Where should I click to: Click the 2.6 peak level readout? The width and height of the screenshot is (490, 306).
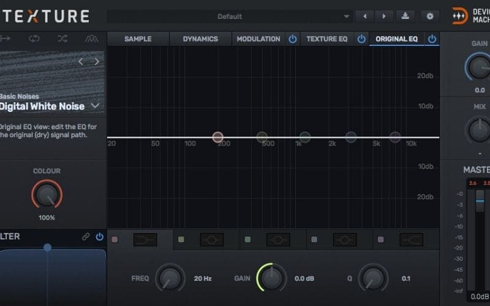pyautogui.click(x=473, y=183)
